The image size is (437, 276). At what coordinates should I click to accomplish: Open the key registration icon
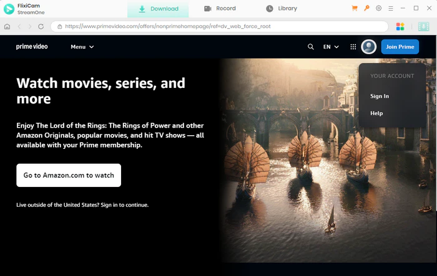366,9
